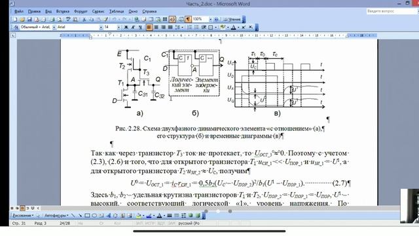The width and height of the screenshot is (419, 236).
Task: Select the Rectangle drawing tool
Action: (87, 216)
